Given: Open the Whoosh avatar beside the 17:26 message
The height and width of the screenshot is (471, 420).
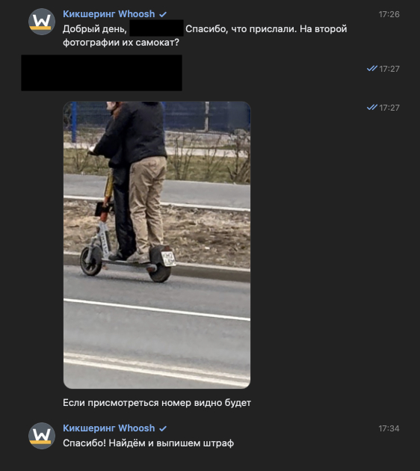Looking at the screenshot, I should pyautogui.click(x=42, y=22).
